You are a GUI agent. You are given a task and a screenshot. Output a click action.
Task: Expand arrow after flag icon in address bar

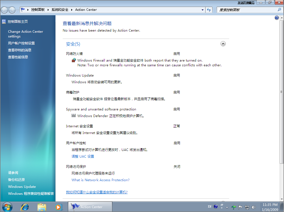[x=28, y=10]
